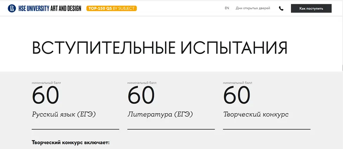Click the 60 score above Русский язык
Viewport: 343px width, 149px height.
tap(45, 95)
